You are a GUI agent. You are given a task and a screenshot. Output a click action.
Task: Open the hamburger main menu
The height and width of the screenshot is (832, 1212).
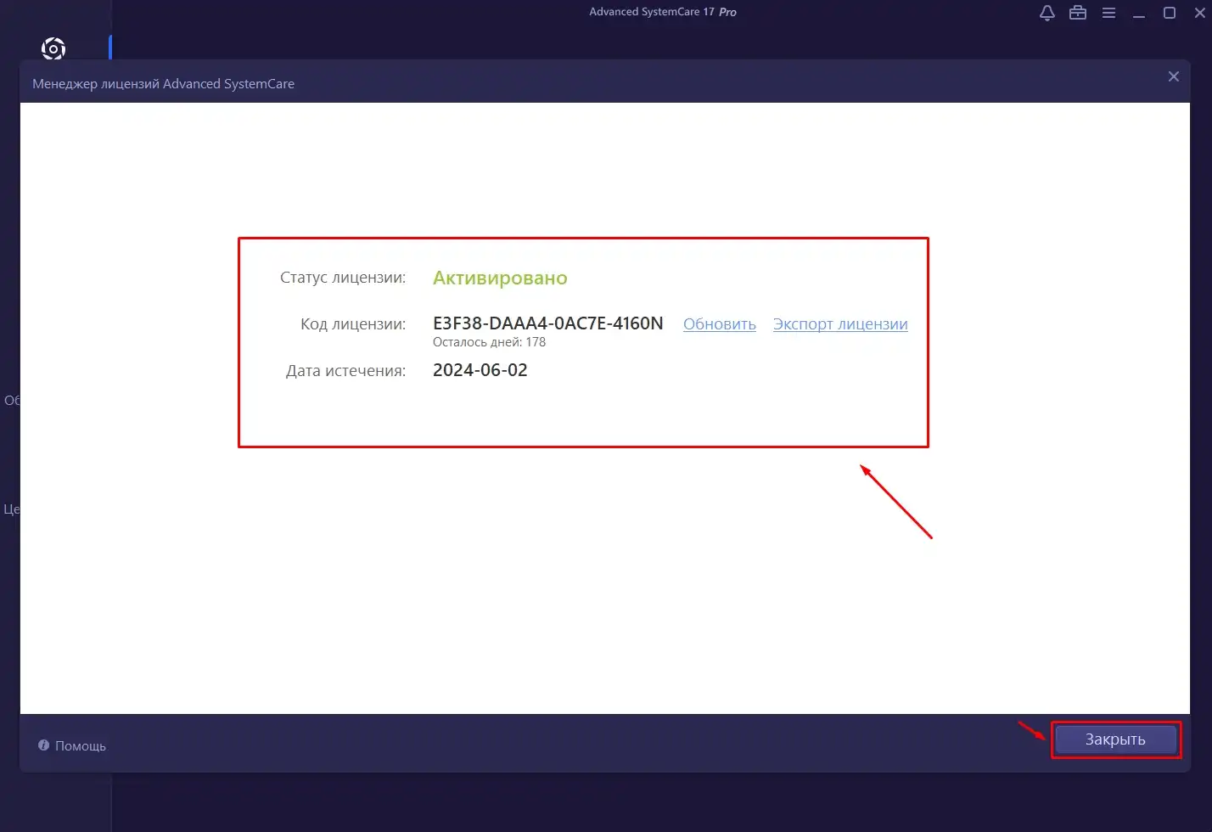click(x=1108, y=13)
